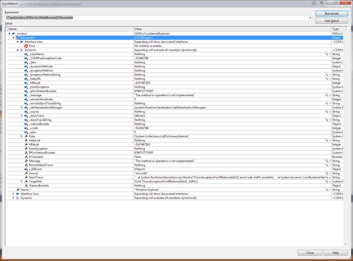Open text visualizer magnifier for _stackTraceString
The width and height of the screenshot is (353, 261).
tap(327, 120)
